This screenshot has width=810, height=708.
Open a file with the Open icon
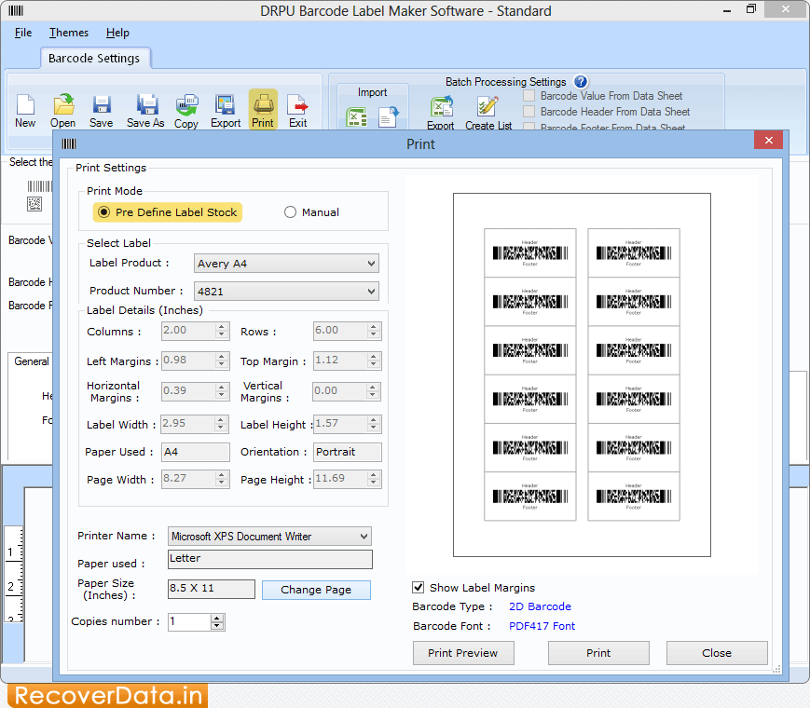(63, 111)
